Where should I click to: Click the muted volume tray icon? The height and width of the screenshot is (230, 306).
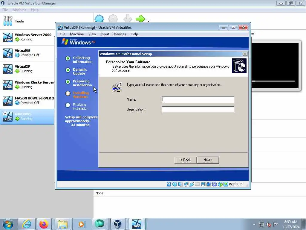tap(269, 224)
